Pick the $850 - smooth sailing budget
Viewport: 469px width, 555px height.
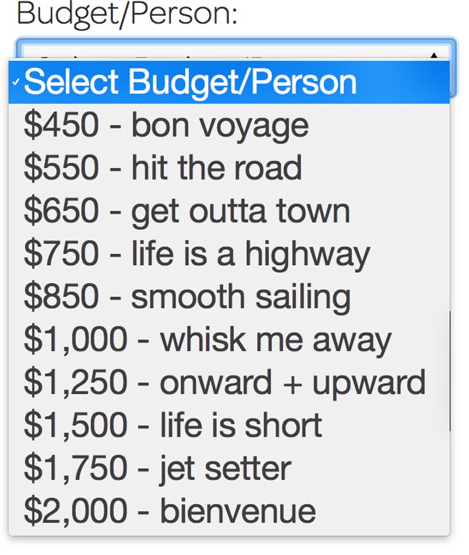(186, 296)
